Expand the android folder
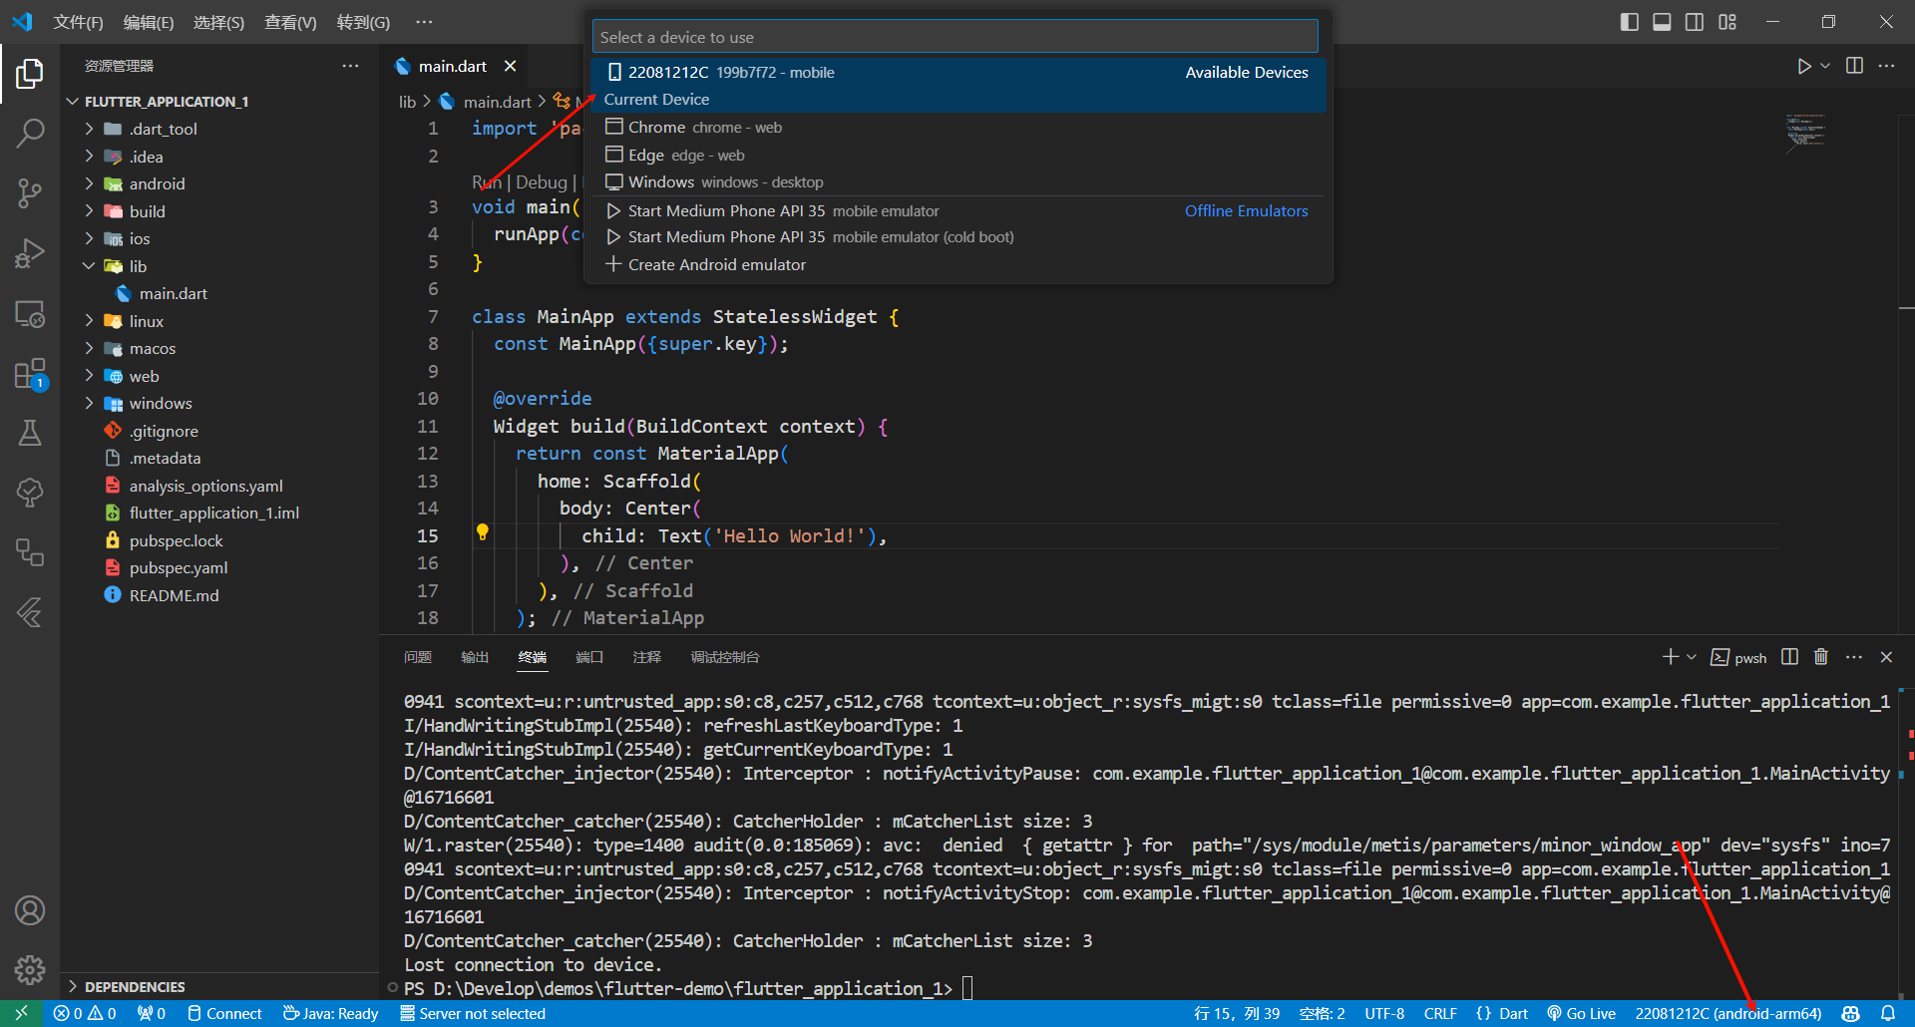This screenshot has width=1915, height=1027. tap(157, 183)
